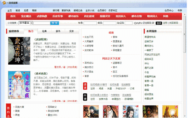Open 更新列表
The width and height of the screenshot is (188, 118).
[x=66, y=11]
